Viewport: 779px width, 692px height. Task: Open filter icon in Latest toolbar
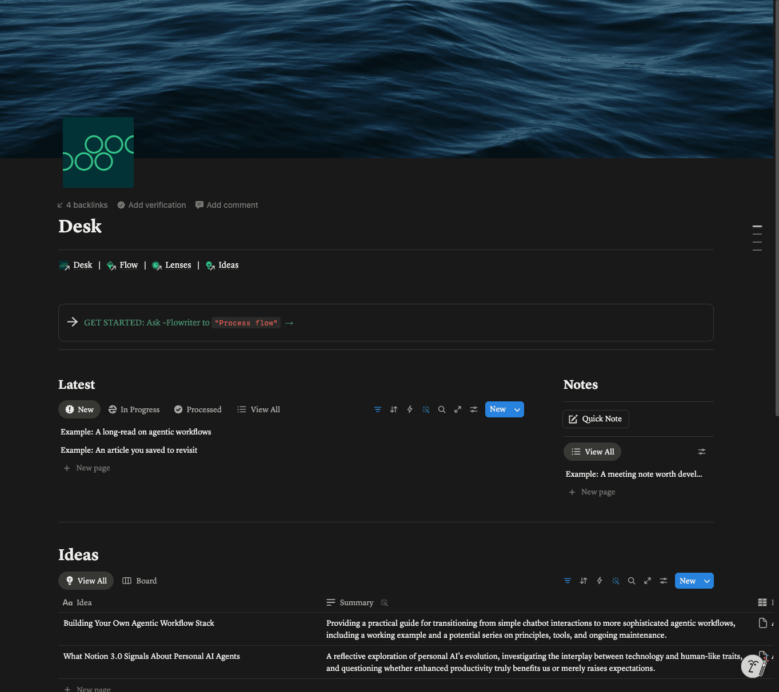click(x=378, y=409)
